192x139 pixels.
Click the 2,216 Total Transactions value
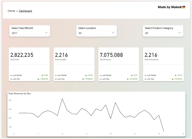click(151, 55)
